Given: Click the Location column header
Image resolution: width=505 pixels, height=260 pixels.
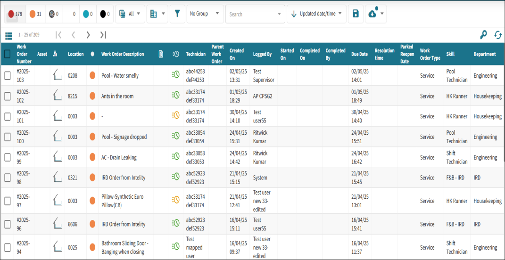Looking at the screenshot, I should coord(76,54).
